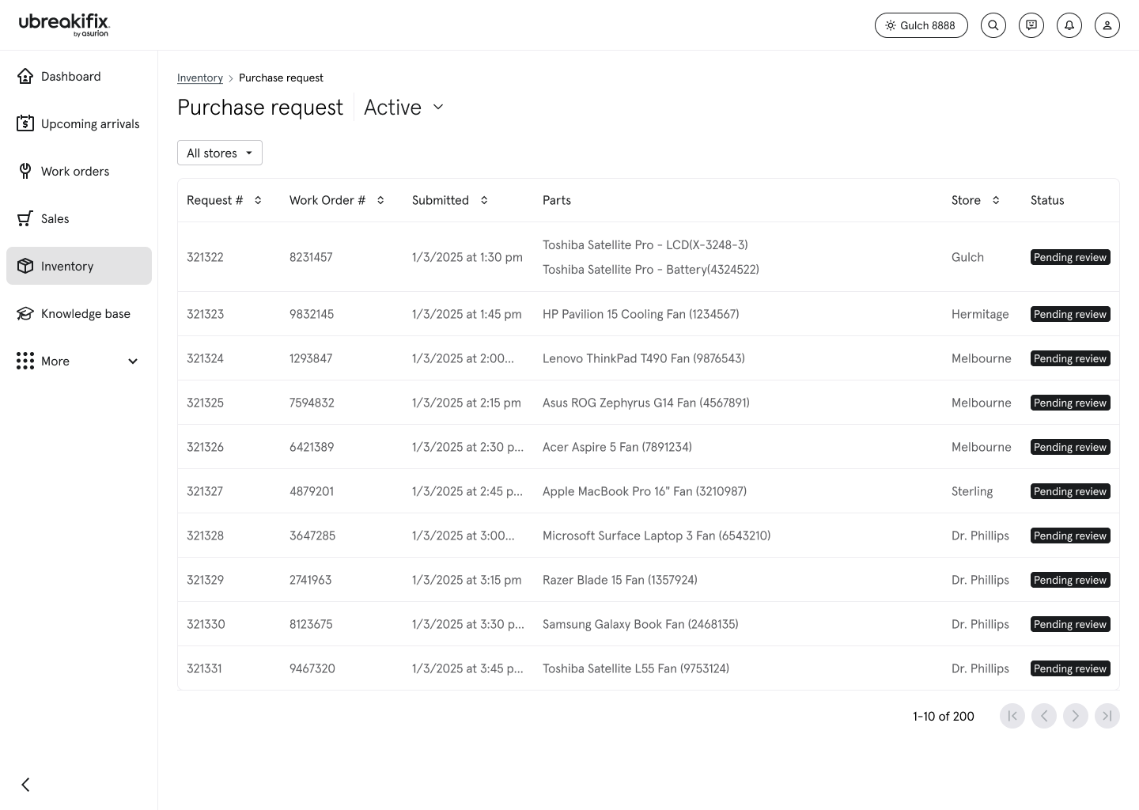Click Asus ROG Zephyrus G14 Fan part

tap(646, 403)
